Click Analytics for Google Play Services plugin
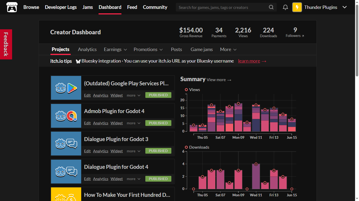The image size is (359, 201). 101,96
